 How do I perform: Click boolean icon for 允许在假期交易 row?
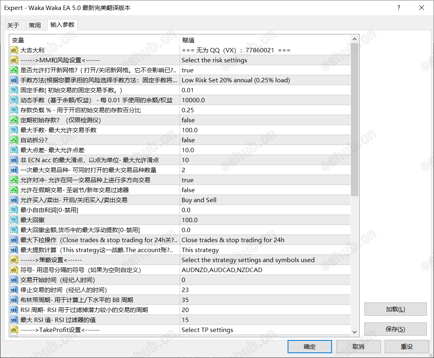pyautogui.click(x=14, y=190)
